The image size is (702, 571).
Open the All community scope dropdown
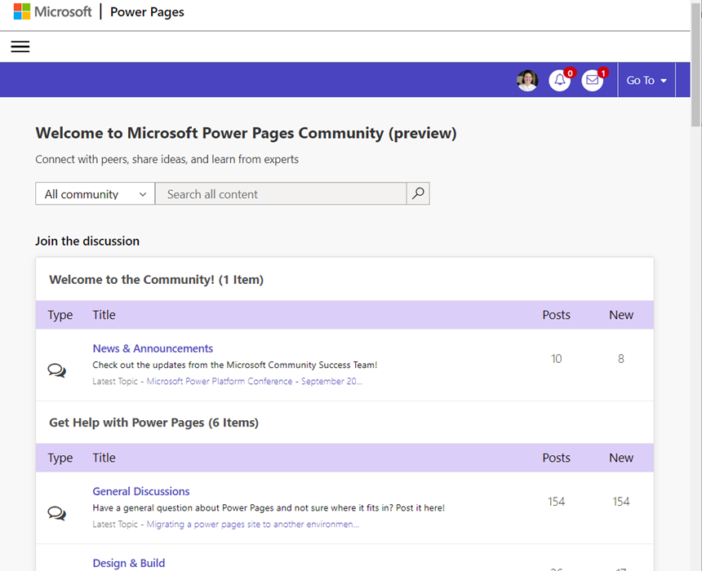[96, 193]
